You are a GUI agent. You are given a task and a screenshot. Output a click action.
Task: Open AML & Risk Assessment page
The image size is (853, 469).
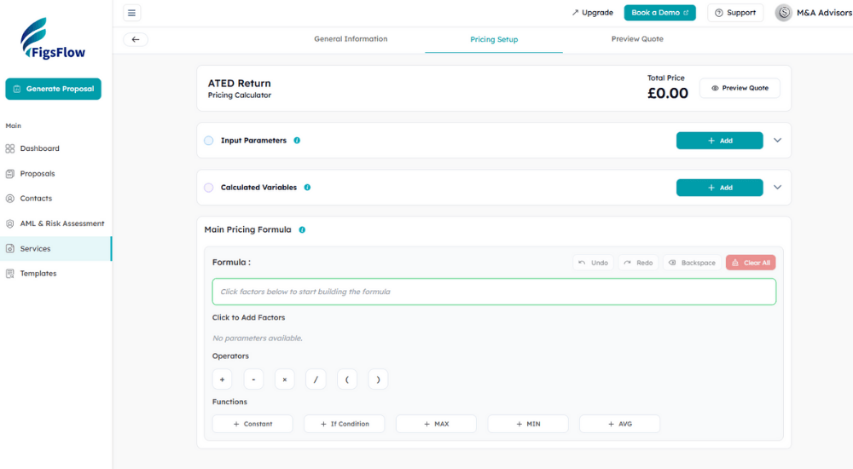(x=56, y=223)
